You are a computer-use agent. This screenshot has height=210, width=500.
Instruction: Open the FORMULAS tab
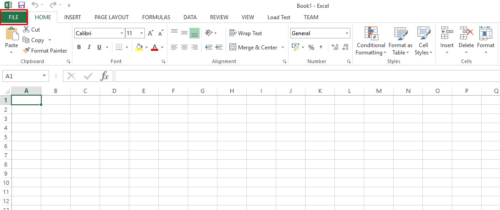coord(156,17)
